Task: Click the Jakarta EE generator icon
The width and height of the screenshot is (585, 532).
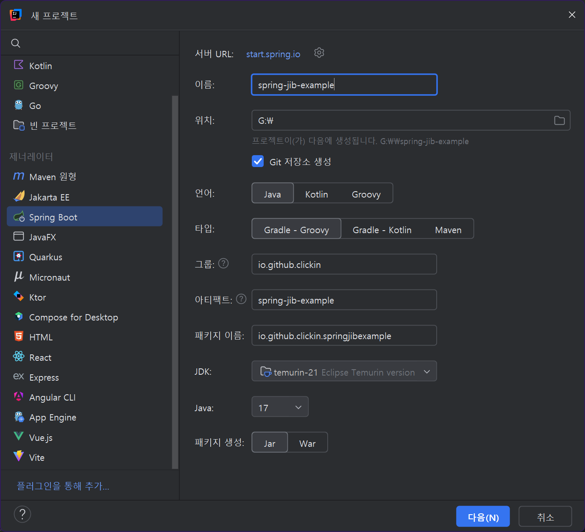Action: (19, 196)
